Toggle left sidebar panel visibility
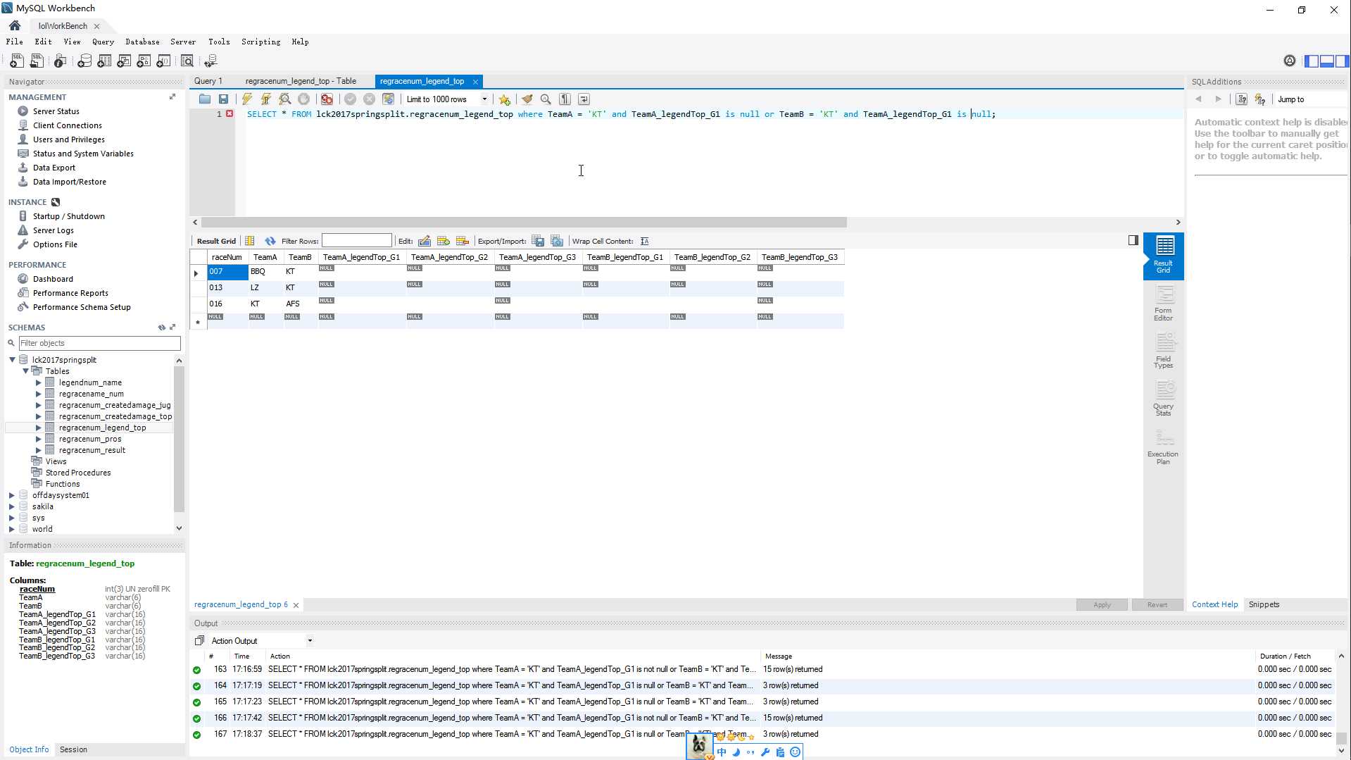Viewport: 1351px width, 760px height. tap(1311, 61)
